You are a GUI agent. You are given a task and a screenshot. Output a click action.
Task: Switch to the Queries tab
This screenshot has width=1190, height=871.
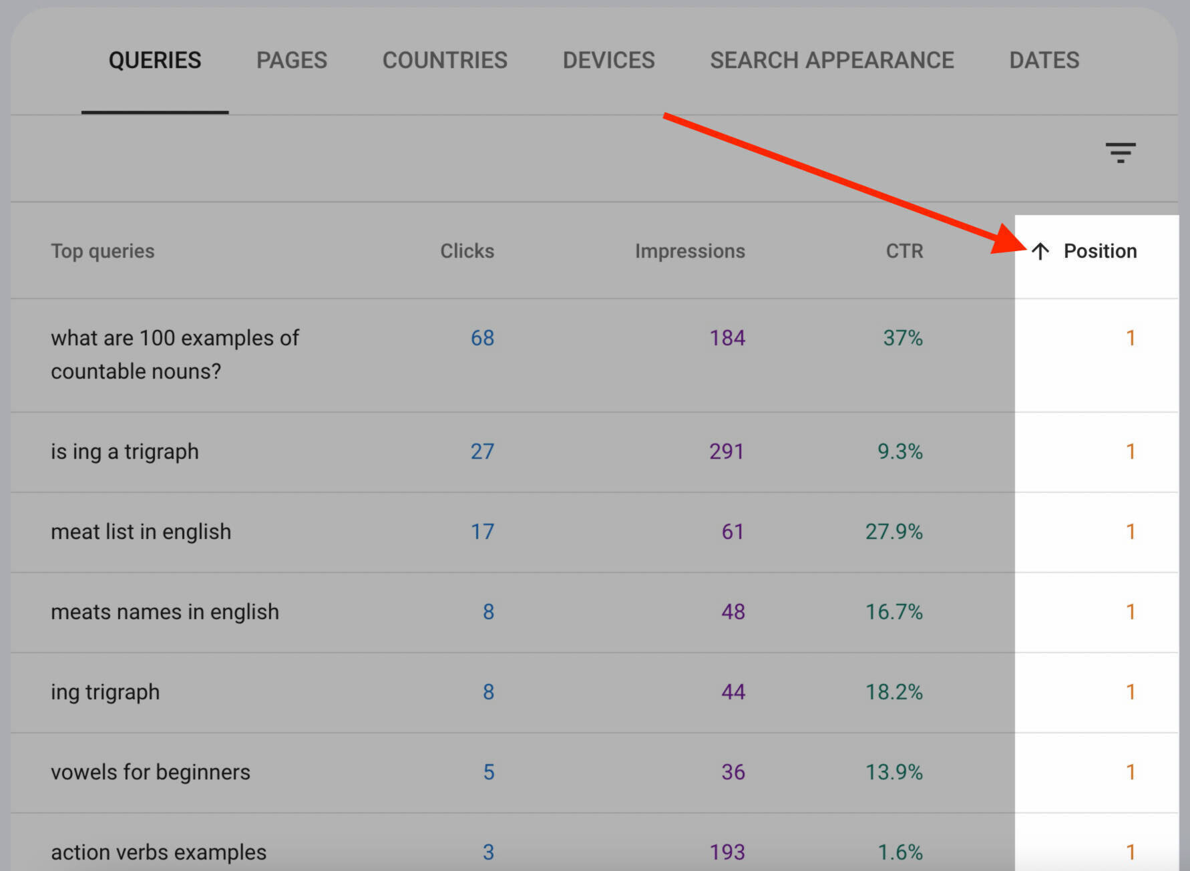(x=155, y=60)
